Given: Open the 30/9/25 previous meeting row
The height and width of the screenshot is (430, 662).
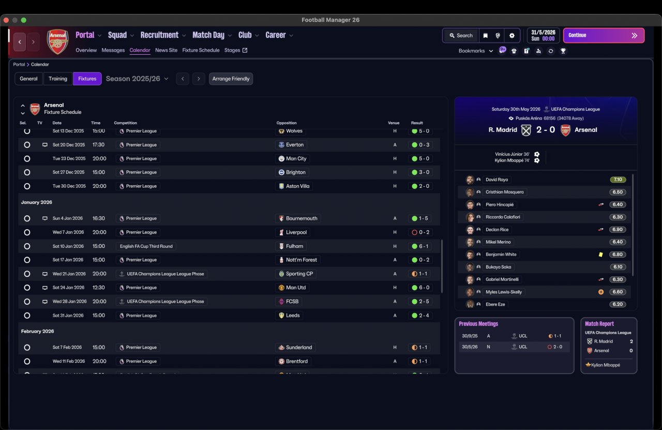Looking at the screenshot, I should pyautogui.click(x=514, y=336).
